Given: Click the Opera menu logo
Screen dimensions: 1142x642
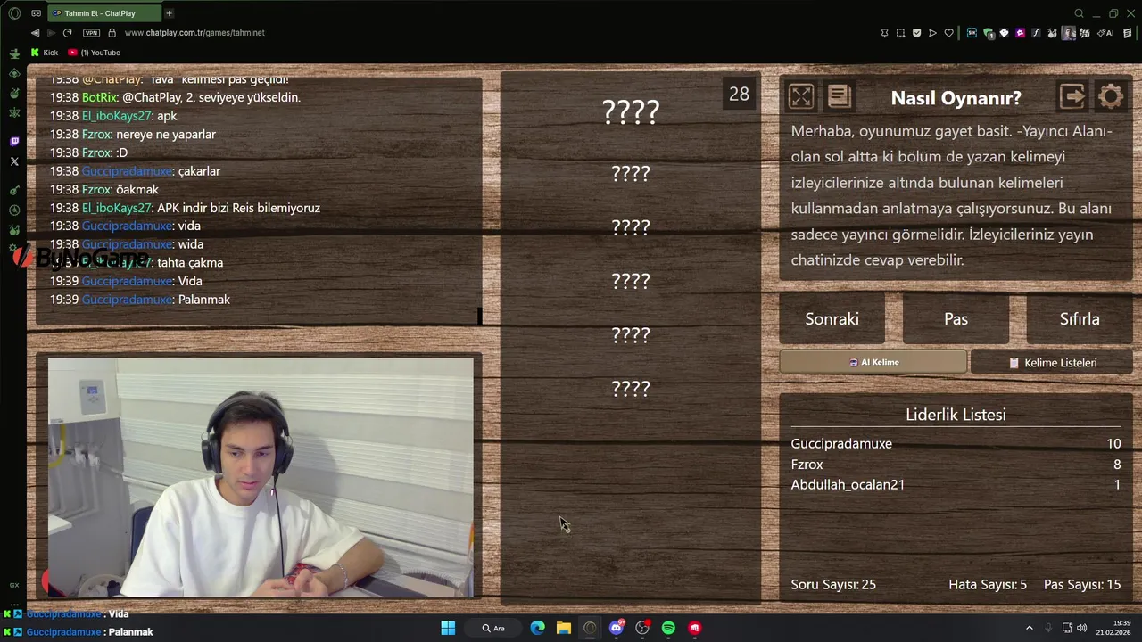Looking at the screenshot, I should point(14,13).
